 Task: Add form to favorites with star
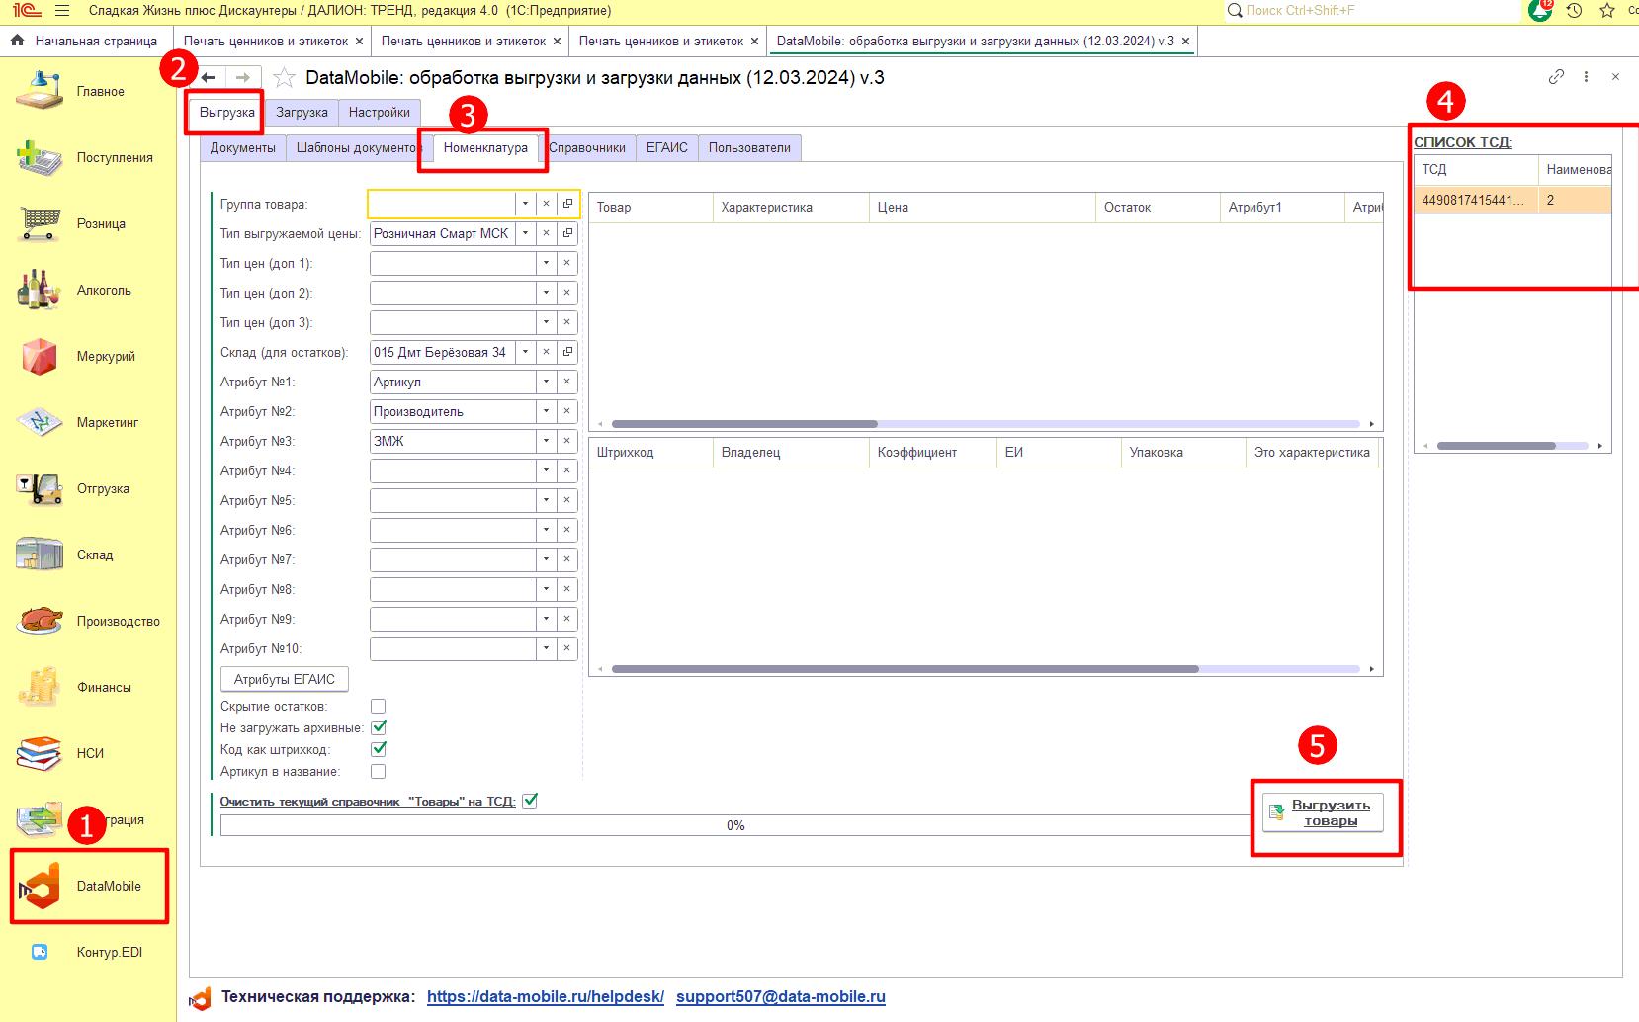click(284, 77)
